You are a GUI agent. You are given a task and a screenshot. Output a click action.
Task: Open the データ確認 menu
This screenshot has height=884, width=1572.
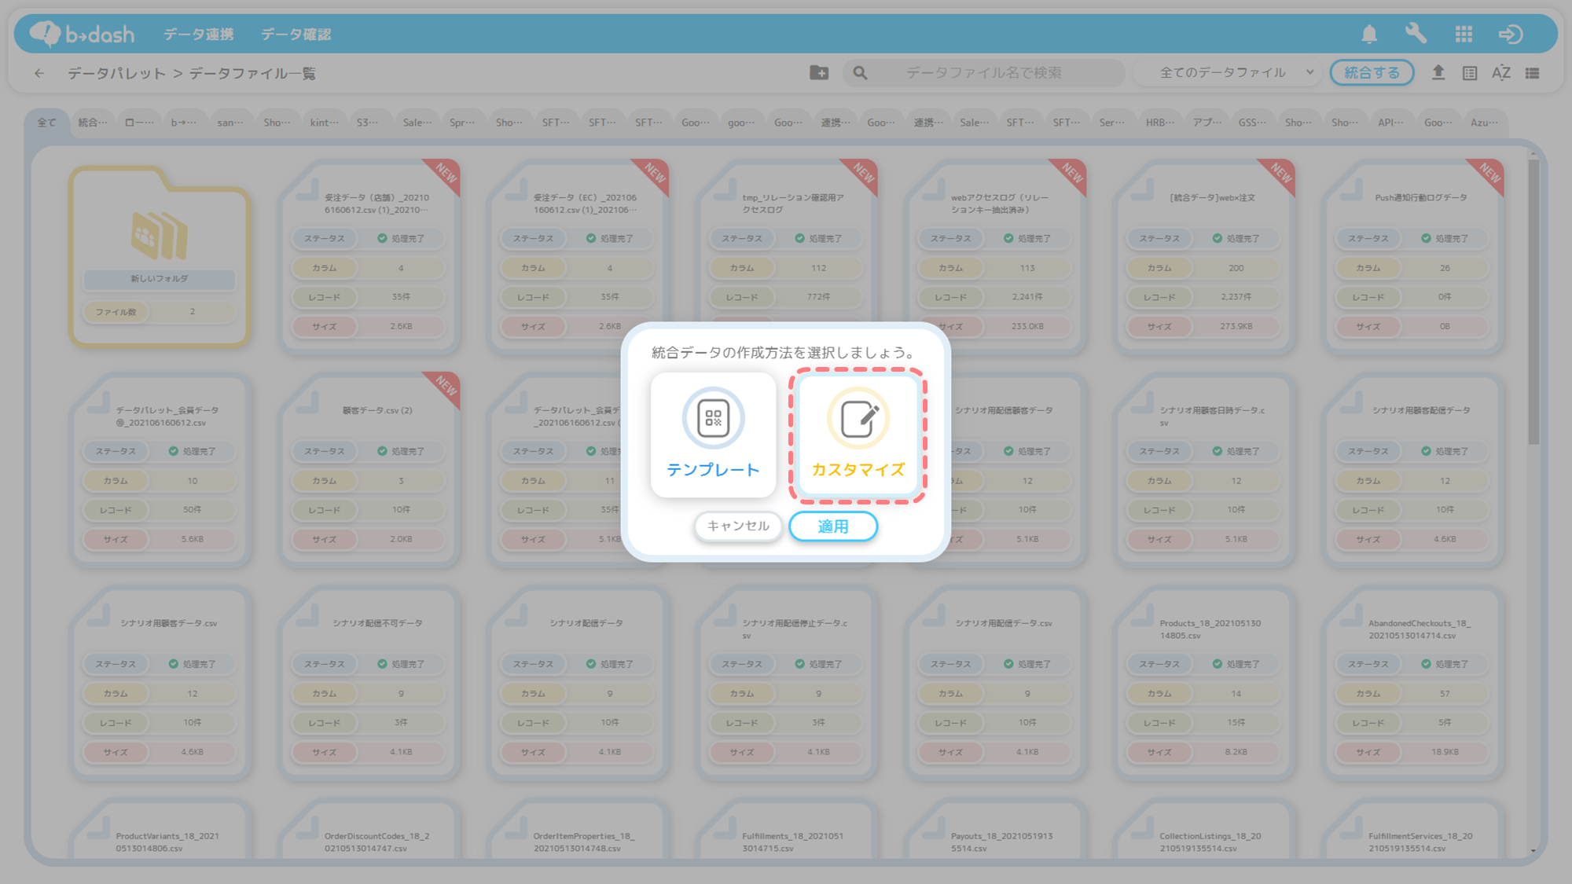(x=296, y=34)
